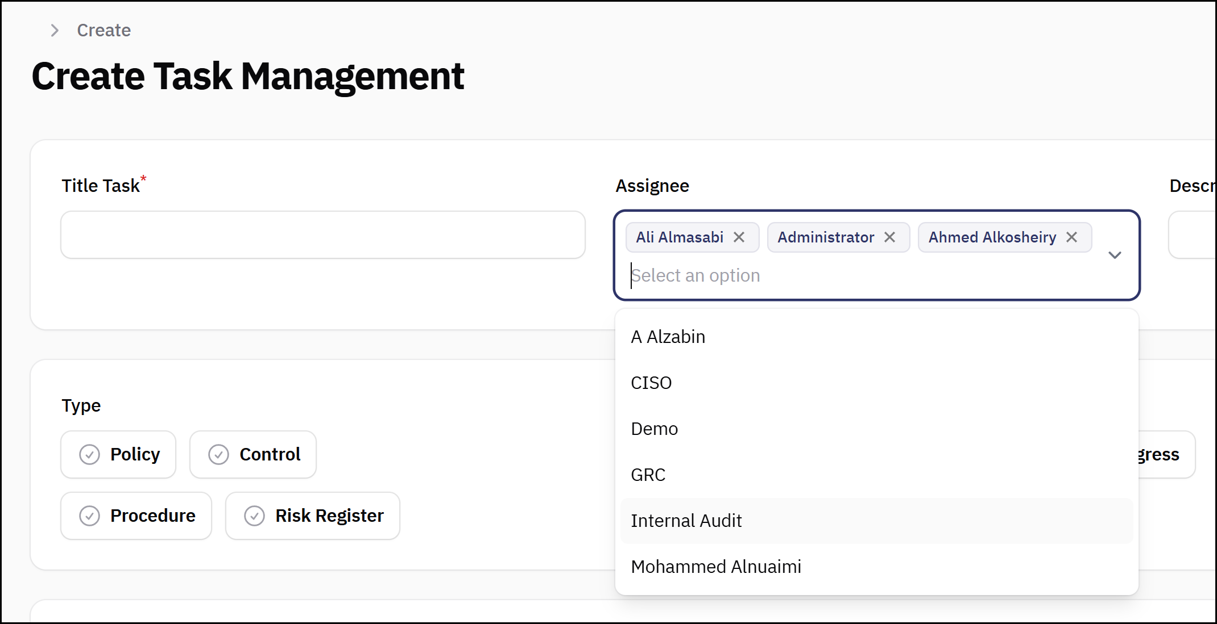
Task: Click the breadcrumb chevron before Create
Action: tap(55, 30)
